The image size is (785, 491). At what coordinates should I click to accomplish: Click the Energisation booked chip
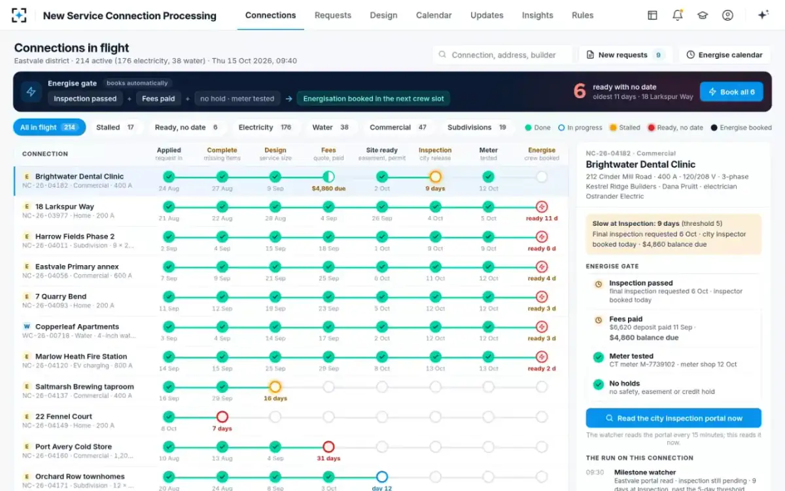point(374,99)
